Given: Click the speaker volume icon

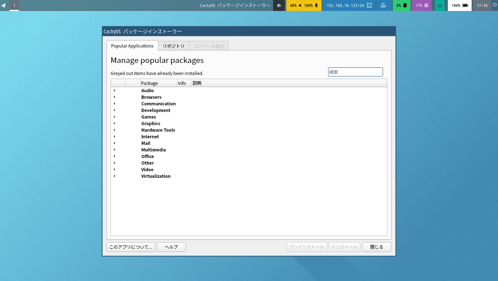Looking at the screenshot, I should (300, 5).
